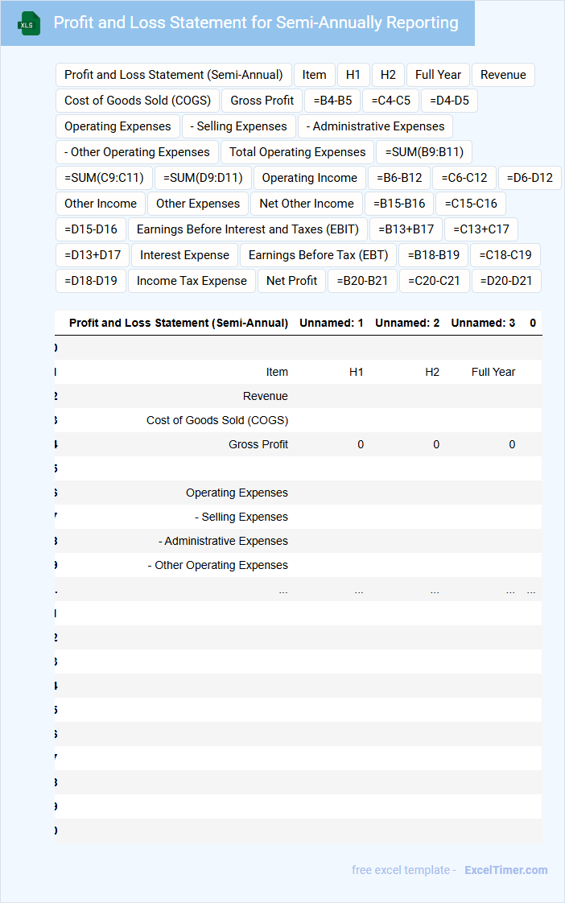This screenshot has height=903, width=565.
Task: Click the '=B20-B21' formula tag
Action: [362, 281]
